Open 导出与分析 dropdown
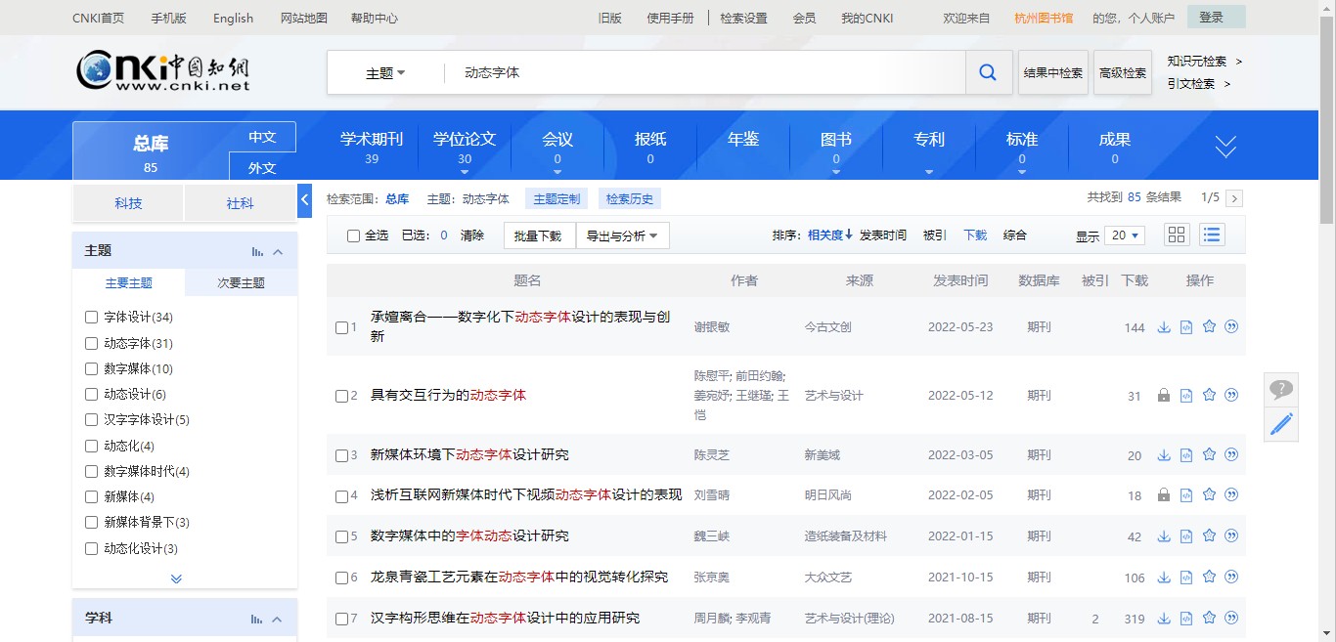Image resolution: width=1336 pixels, height=642 pixels. click(623, 235)
